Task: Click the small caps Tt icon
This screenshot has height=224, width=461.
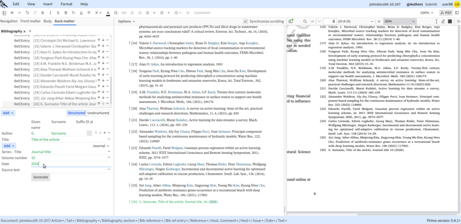Action: click(x=74, y=13)
